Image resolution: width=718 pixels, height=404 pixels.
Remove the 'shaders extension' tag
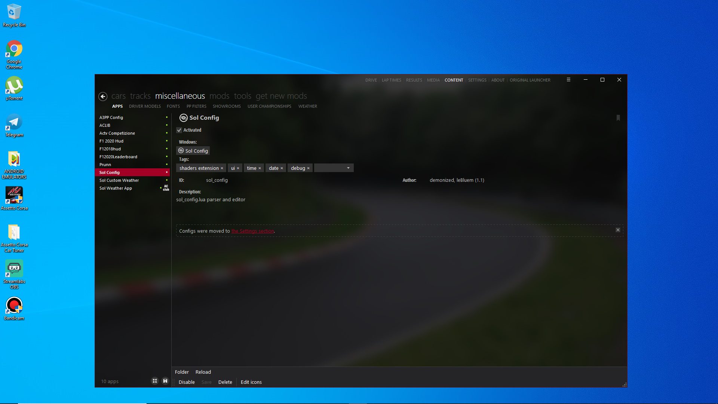point(222,168)
